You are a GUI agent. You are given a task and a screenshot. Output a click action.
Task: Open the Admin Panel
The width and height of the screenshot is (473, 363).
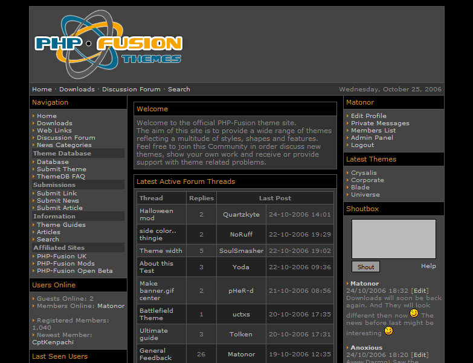click(372, 138)
